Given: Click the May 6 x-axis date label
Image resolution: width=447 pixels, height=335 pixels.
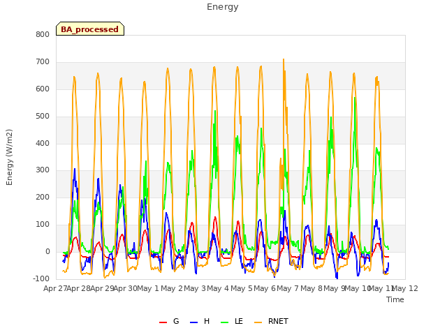Looking at the screenshot, I should (x=265, y=288).
